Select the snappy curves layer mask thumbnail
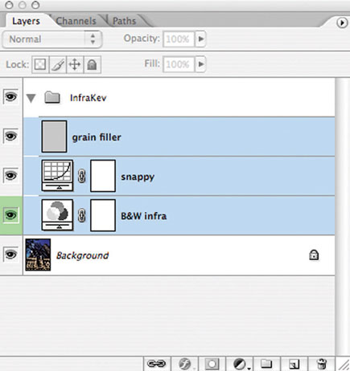The height and width of the screenshot is (371, 350). [x=103, y=176]
